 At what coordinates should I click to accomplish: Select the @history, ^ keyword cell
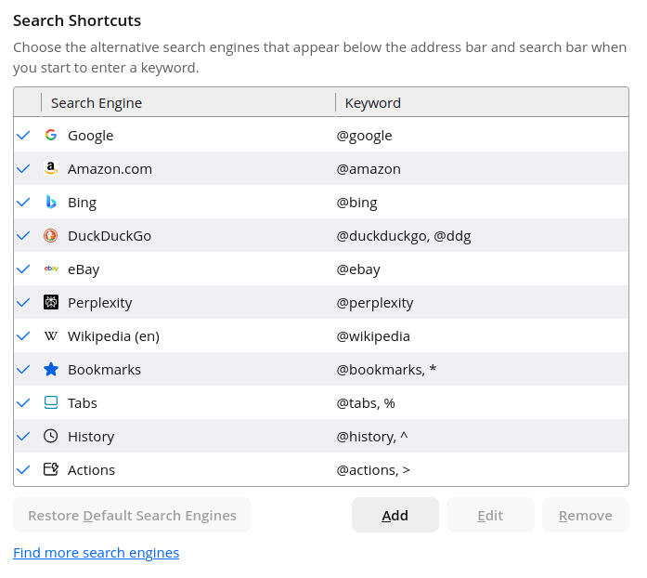(372, 437)
